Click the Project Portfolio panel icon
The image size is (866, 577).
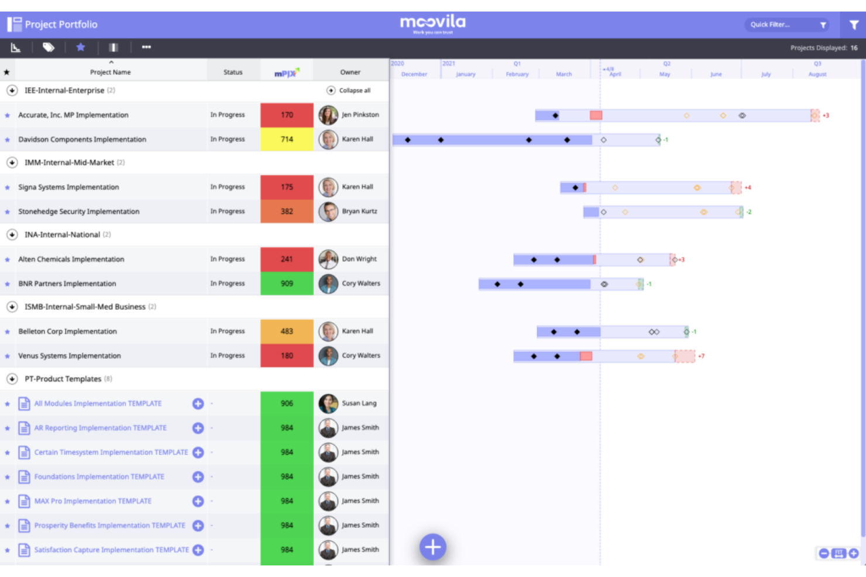[x=14, y=25]
